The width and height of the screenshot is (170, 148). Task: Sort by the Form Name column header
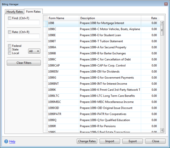click(x=63, y=18)
